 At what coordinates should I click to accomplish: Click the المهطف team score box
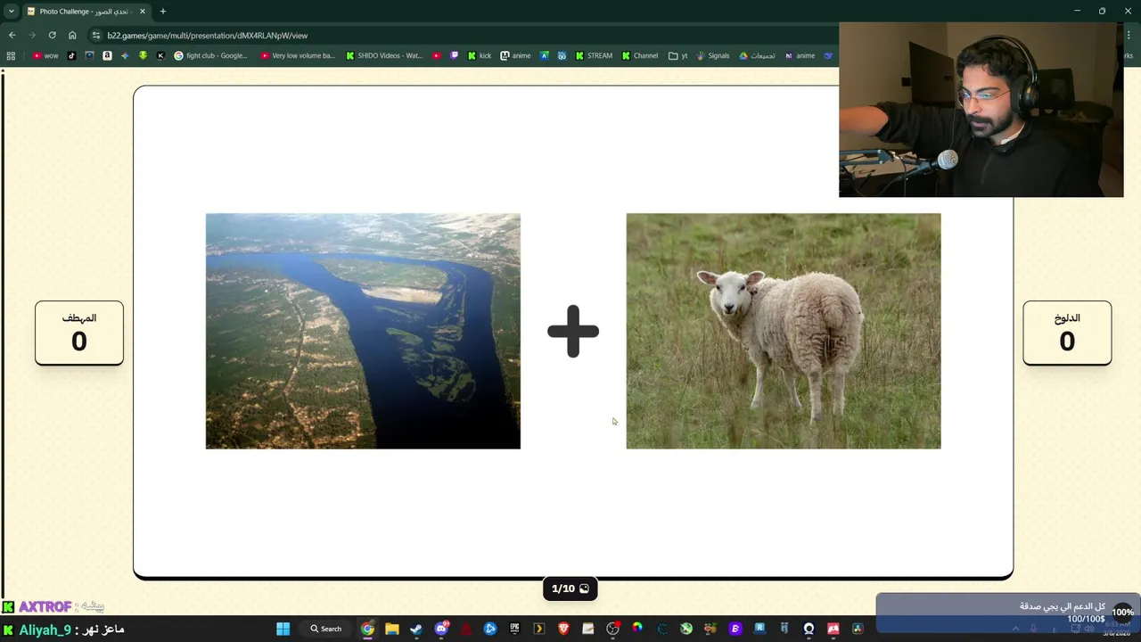(79, 333)
